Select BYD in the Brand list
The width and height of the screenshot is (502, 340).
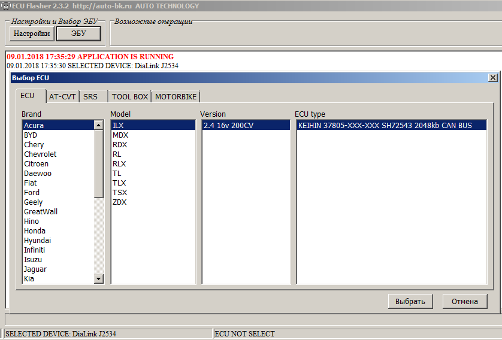(x=58, y=135)
